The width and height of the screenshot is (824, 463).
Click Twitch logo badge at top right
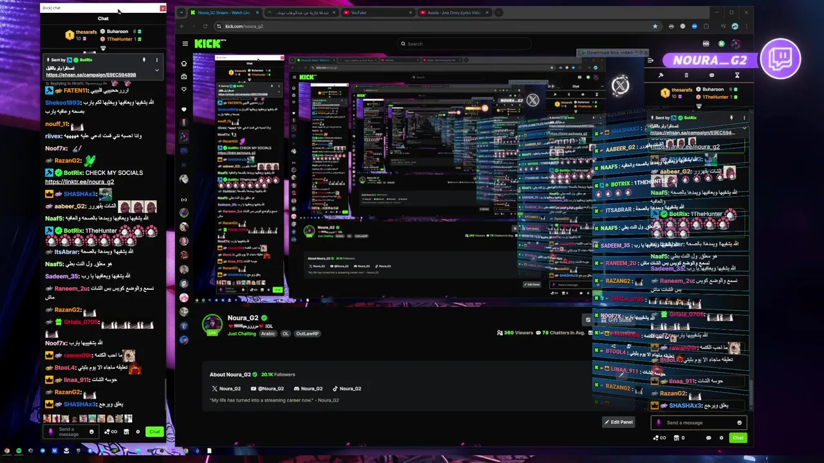point(780,59)
